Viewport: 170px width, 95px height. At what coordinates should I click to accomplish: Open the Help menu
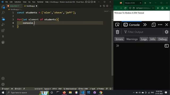point(47,2)
